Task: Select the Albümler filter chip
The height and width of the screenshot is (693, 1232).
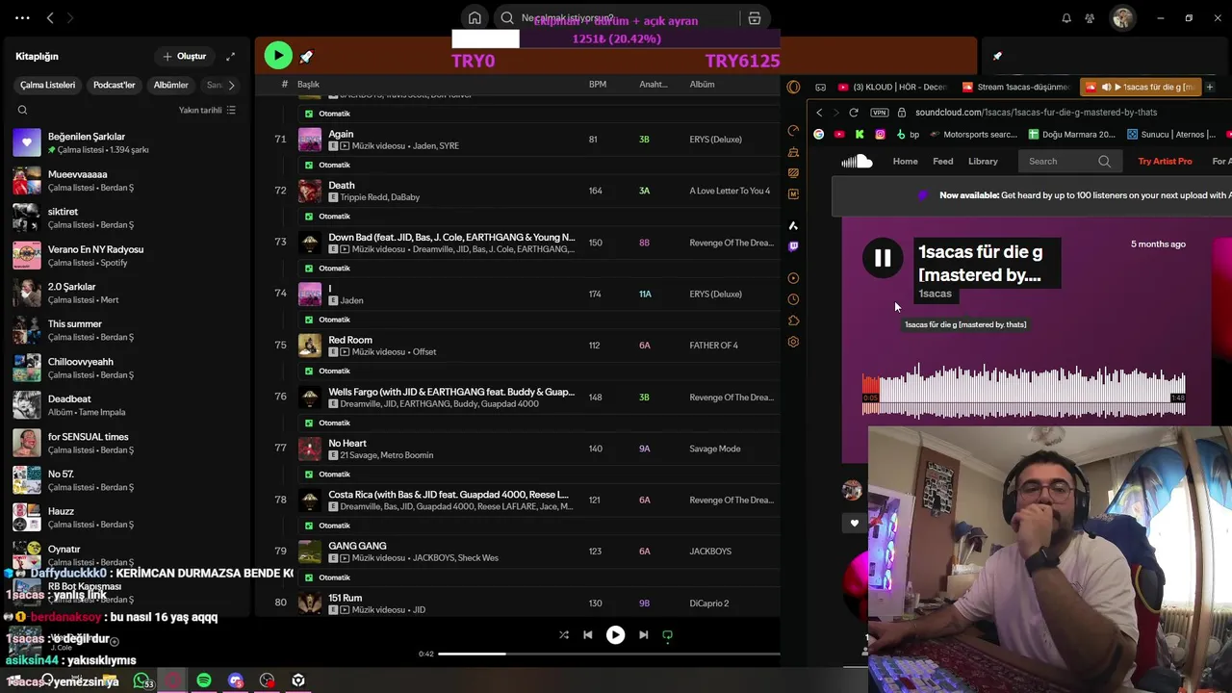Action: click(171, 85)
